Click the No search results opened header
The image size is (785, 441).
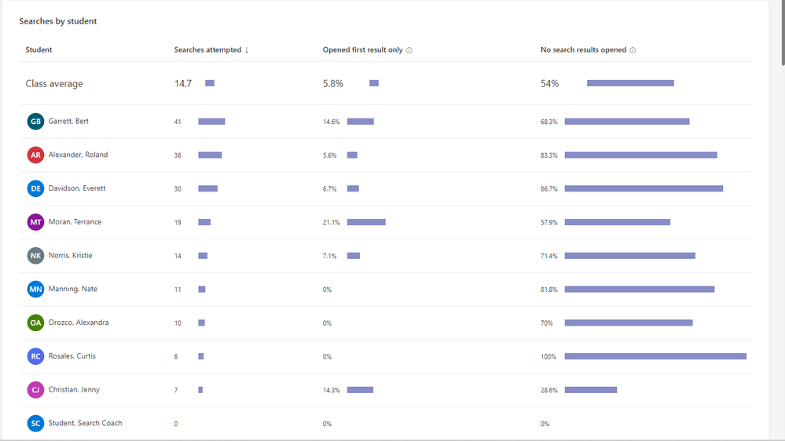(583, 50)
